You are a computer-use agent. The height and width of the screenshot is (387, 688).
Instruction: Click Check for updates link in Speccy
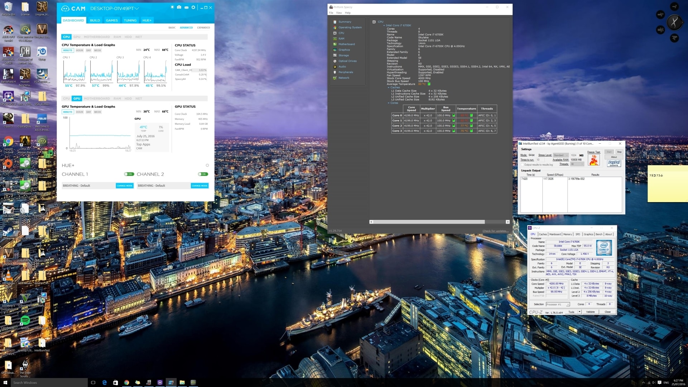pyautogui.click(x=495, y=231)
